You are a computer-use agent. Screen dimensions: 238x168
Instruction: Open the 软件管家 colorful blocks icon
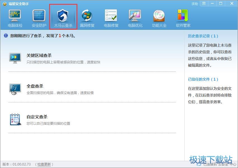(183, 15)
